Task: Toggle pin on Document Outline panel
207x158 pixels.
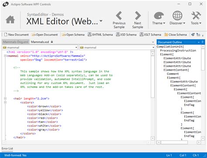Action: pos(203,42)
